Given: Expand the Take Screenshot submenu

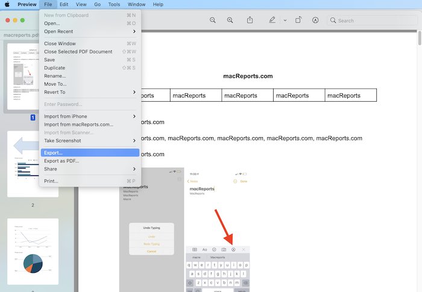Looking at the screenshot, I should coord(90,141).
